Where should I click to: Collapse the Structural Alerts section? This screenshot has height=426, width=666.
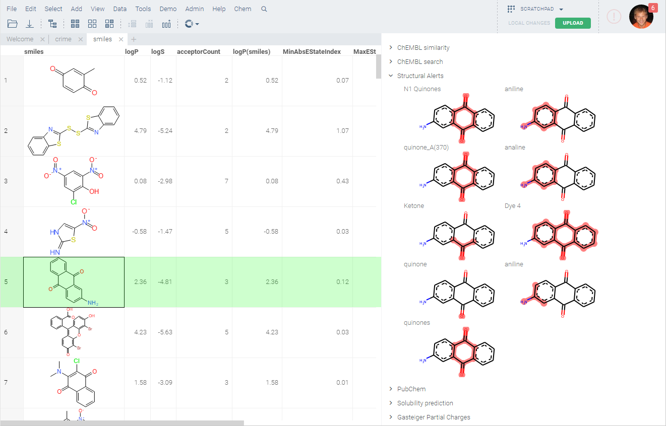[391, 76]
